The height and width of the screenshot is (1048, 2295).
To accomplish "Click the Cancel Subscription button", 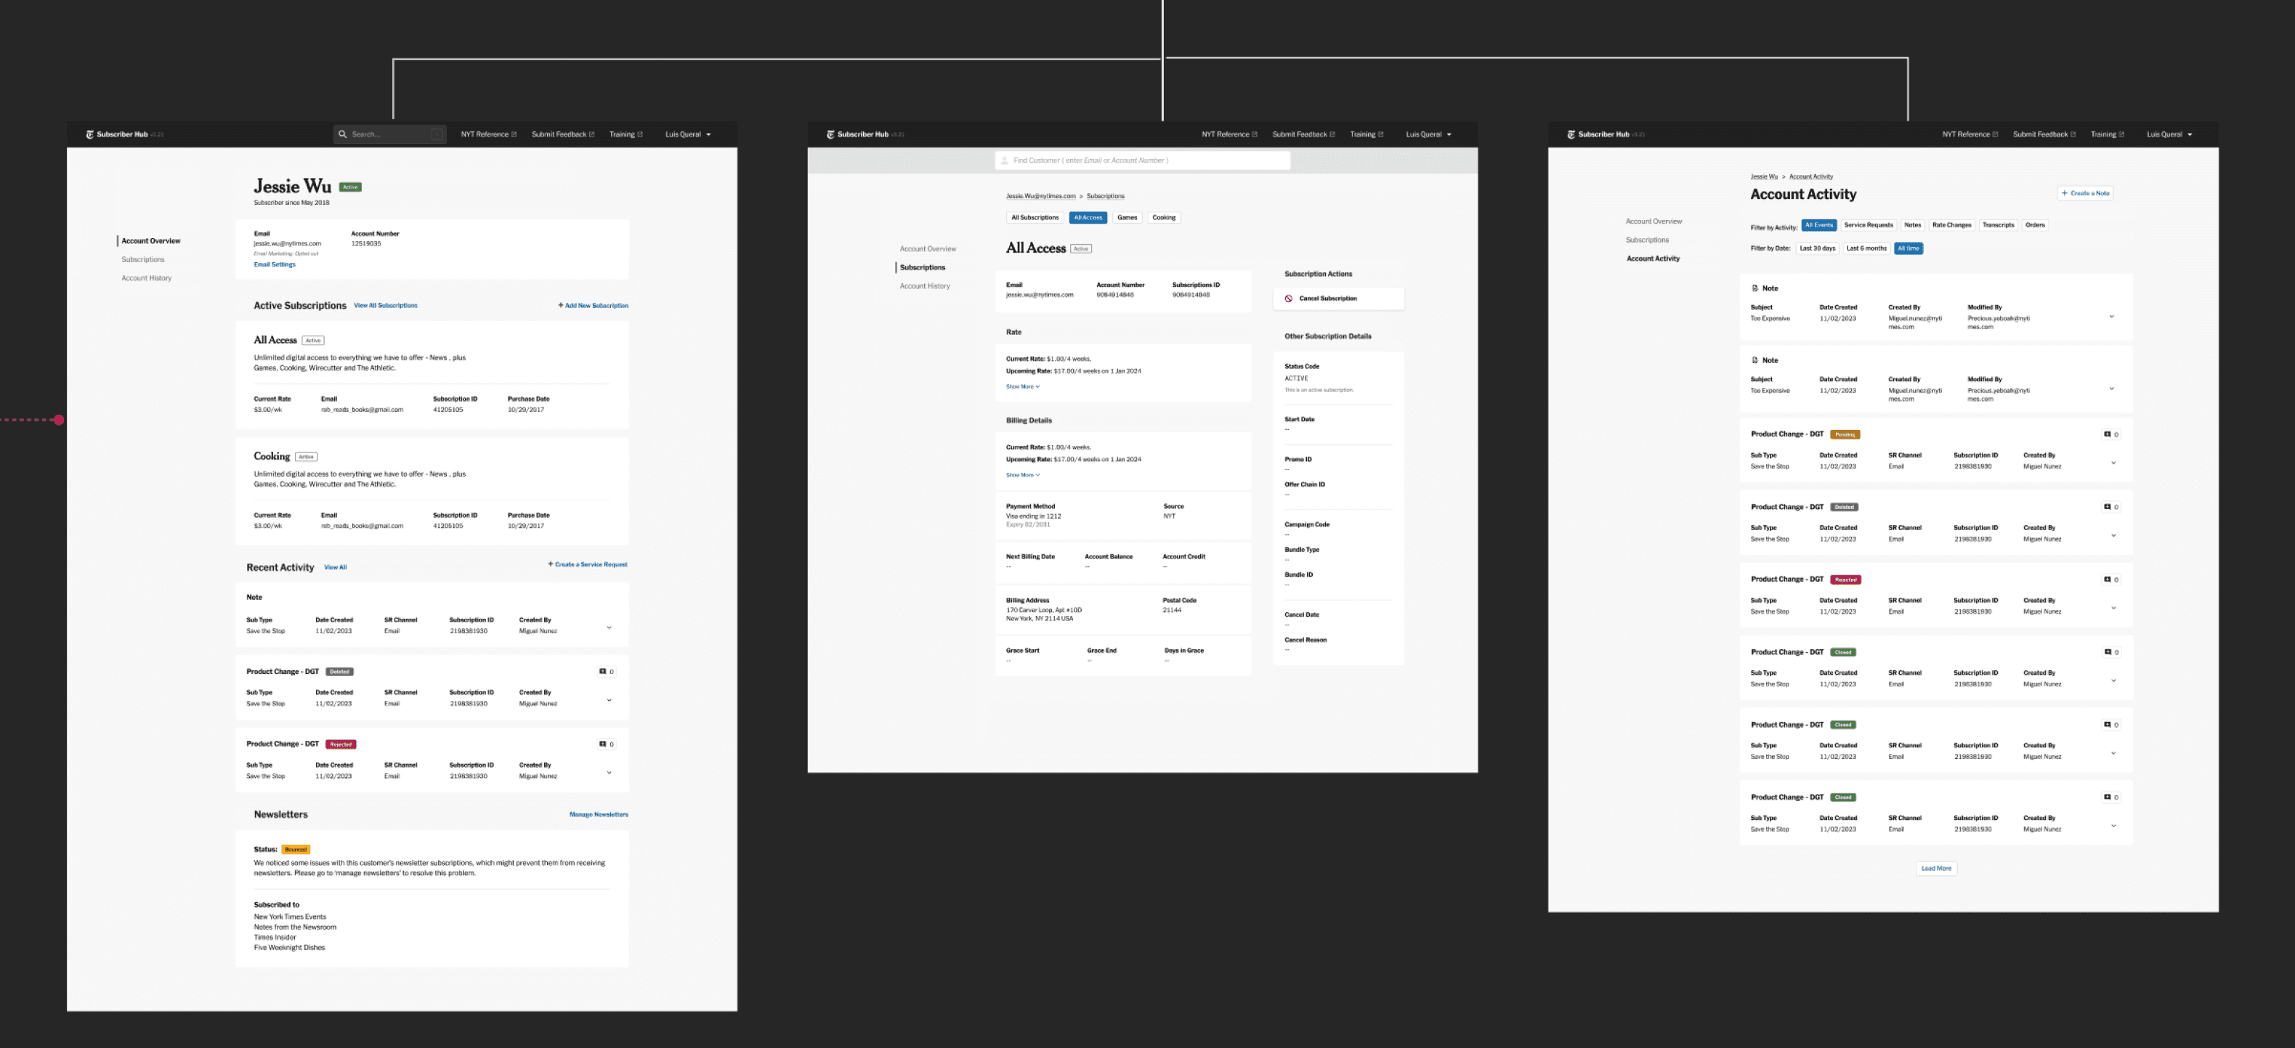I will click(x=1338, y=298).
